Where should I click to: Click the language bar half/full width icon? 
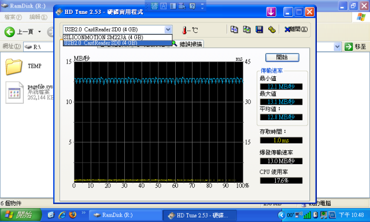[x=173, y=6]
